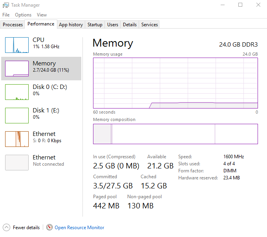
Task: Click the Available value 21.2 GB
Action: [160, 166]
